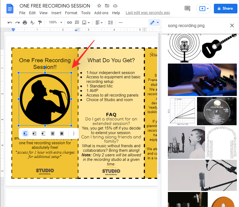The height and width of the screenshot is (207, 239).
Task: Set image to Break text mode
Action: [44, 134]
